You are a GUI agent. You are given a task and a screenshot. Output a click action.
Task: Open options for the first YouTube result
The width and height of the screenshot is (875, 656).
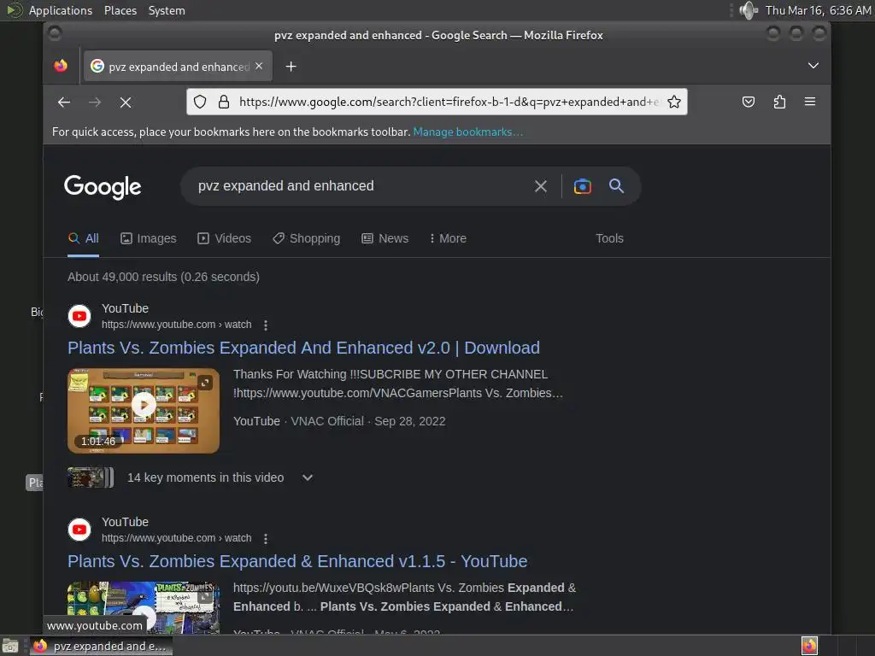point(266,325)
